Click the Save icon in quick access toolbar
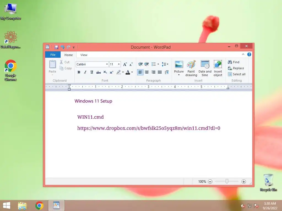This screenshot has height=211, width=282. (x=56, y=47)
